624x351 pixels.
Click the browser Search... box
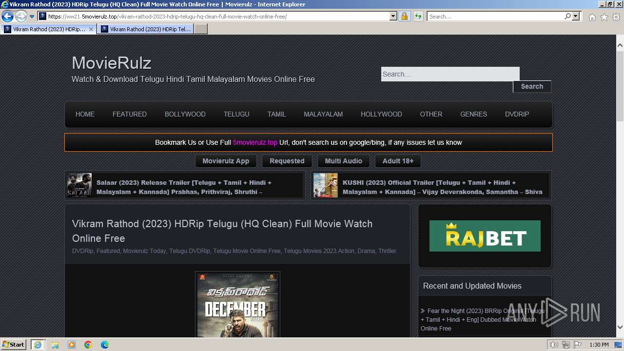click(495, 17)
